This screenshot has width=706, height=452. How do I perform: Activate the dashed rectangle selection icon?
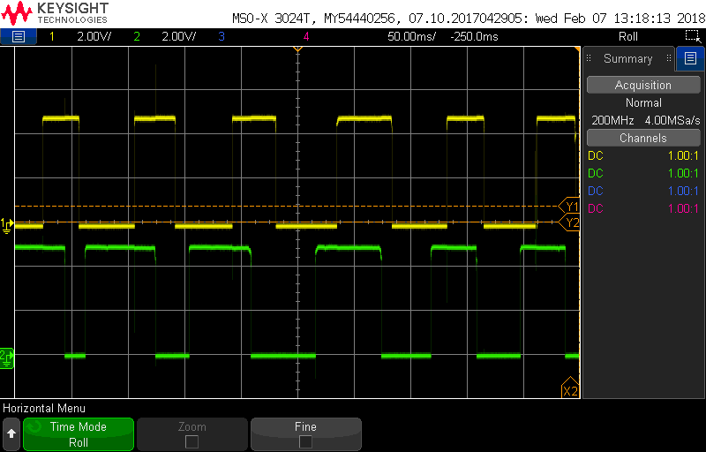692,36
